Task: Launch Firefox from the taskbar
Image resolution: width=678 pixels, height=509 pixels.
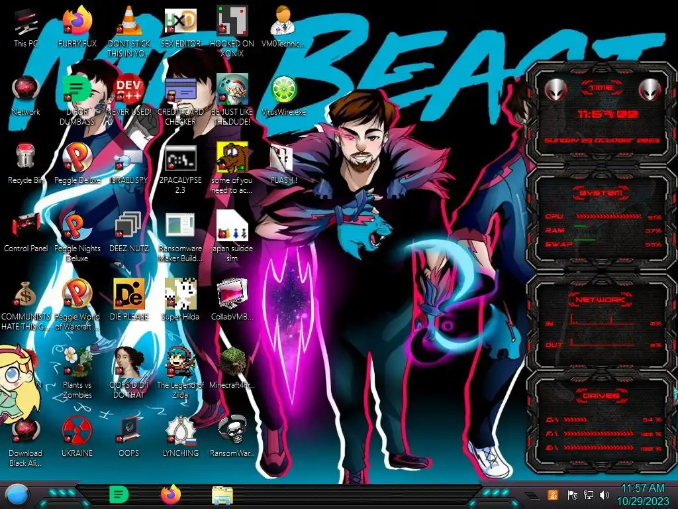Action: 171,494
